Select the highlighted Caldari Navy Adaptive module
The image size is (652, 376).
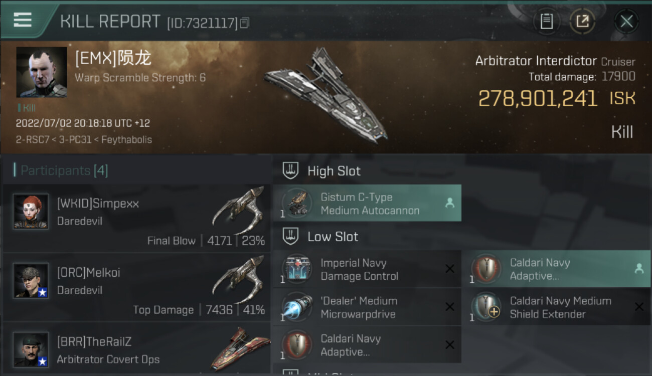tap(556, 269)
